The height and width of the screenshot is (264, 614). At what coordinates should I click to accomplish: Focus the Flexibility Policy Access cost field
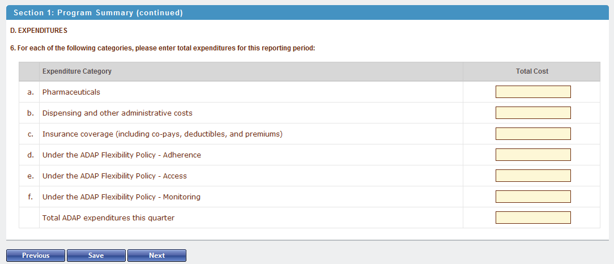coord(533,176)
